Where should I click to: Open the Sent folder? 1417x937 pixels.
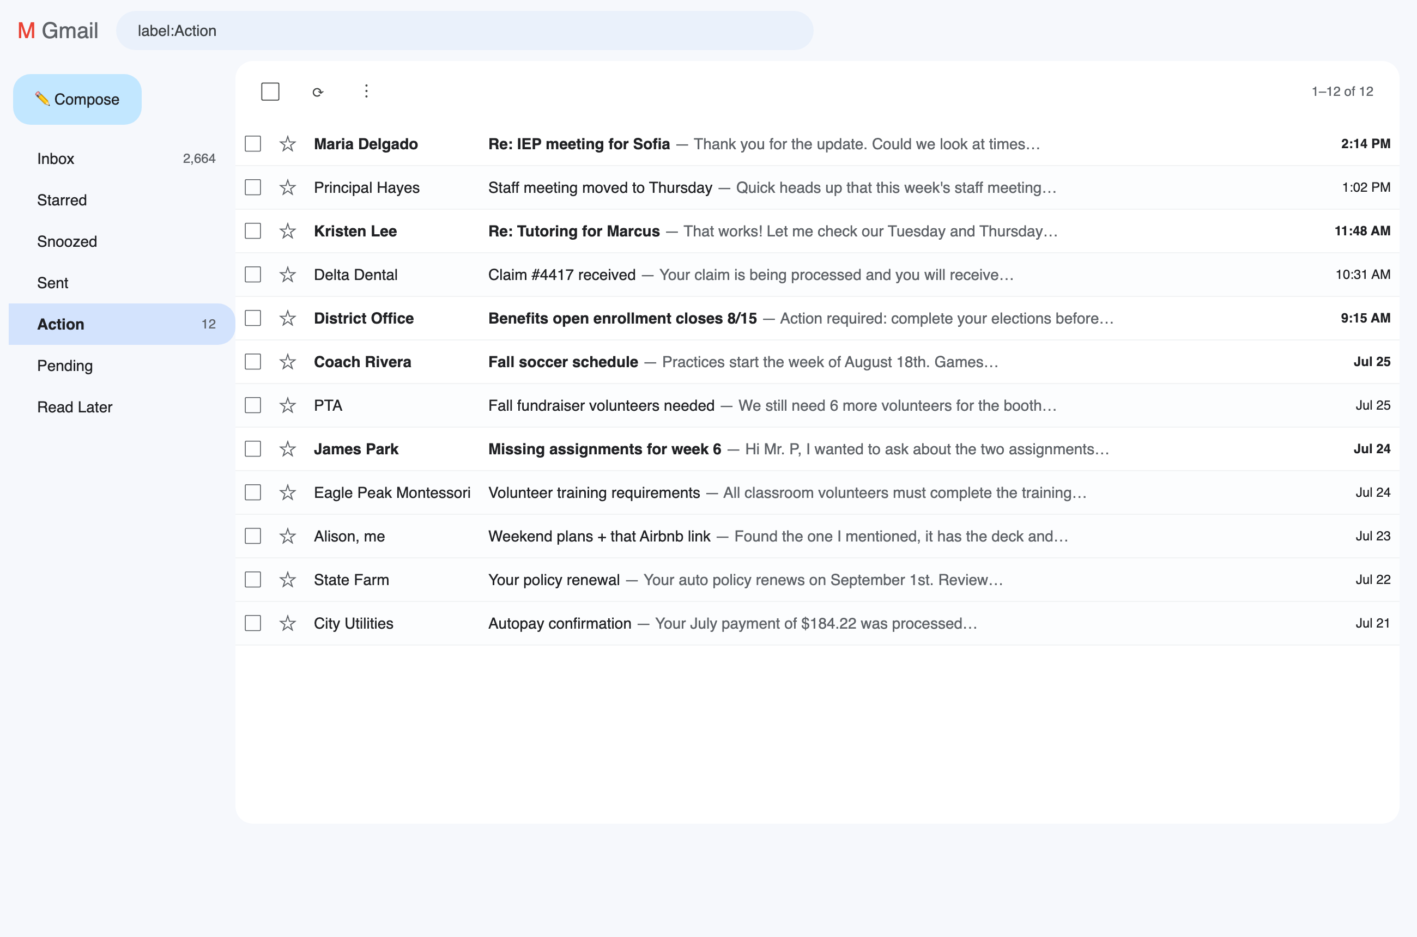[x=122, y=283]
